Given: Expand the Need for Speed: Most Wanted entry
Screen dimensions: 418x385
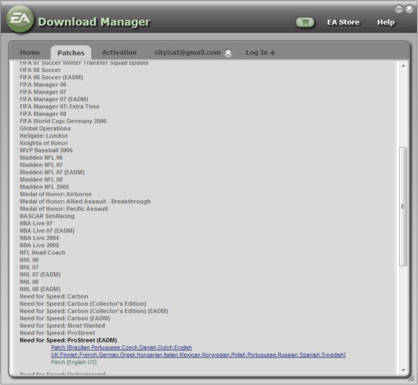Looking at the screenshot, I should (x=62, y=326).
